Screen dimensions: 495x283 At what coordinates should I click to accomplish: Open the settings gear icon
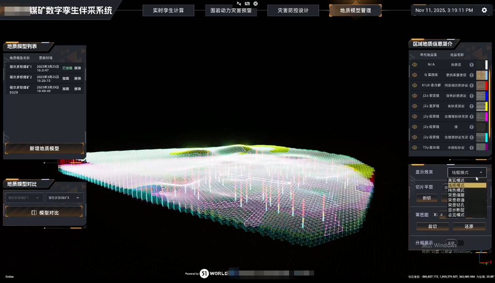pyautogui.click(x=484, y=10)
